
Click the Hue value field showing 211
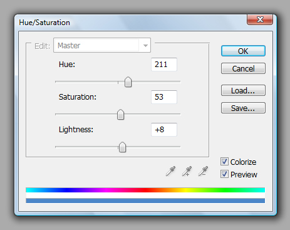164,65
